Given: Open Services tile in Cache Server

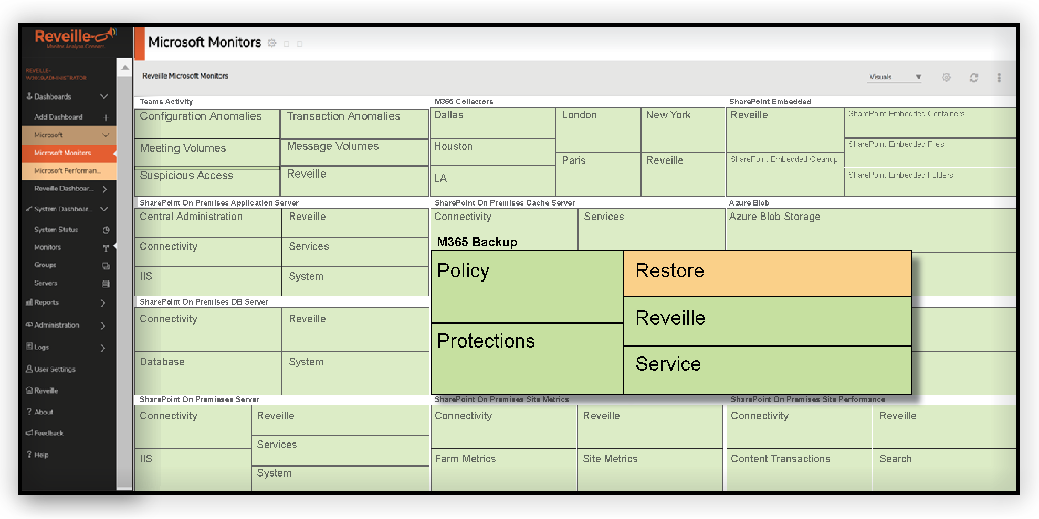Looking at the screenshot, I should point(652,229).
